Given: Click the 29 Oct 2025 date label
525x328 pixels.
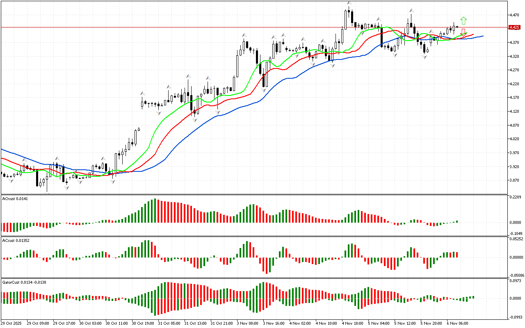Looking at the screenshot, I should pos(13,323).
